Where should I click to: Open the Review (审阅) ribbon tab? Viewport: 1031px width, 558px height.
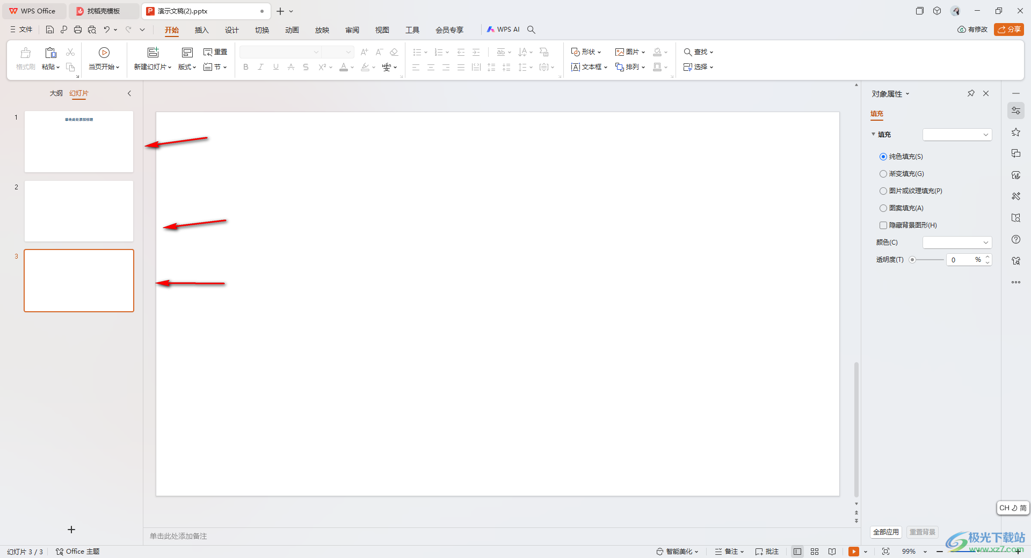352,30
